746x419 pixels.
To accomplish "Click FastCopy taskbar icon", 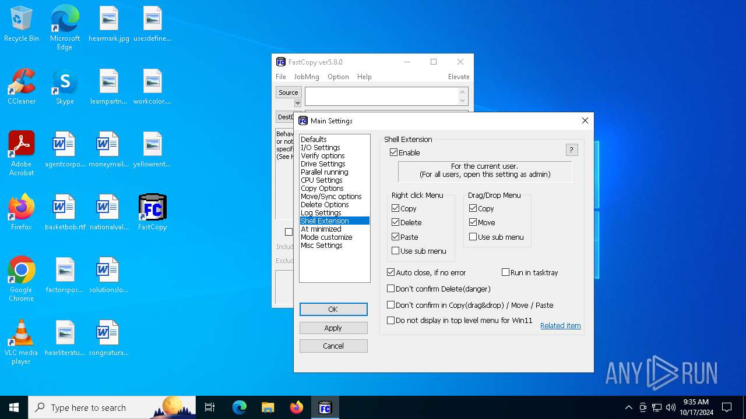I will (325, 407).
